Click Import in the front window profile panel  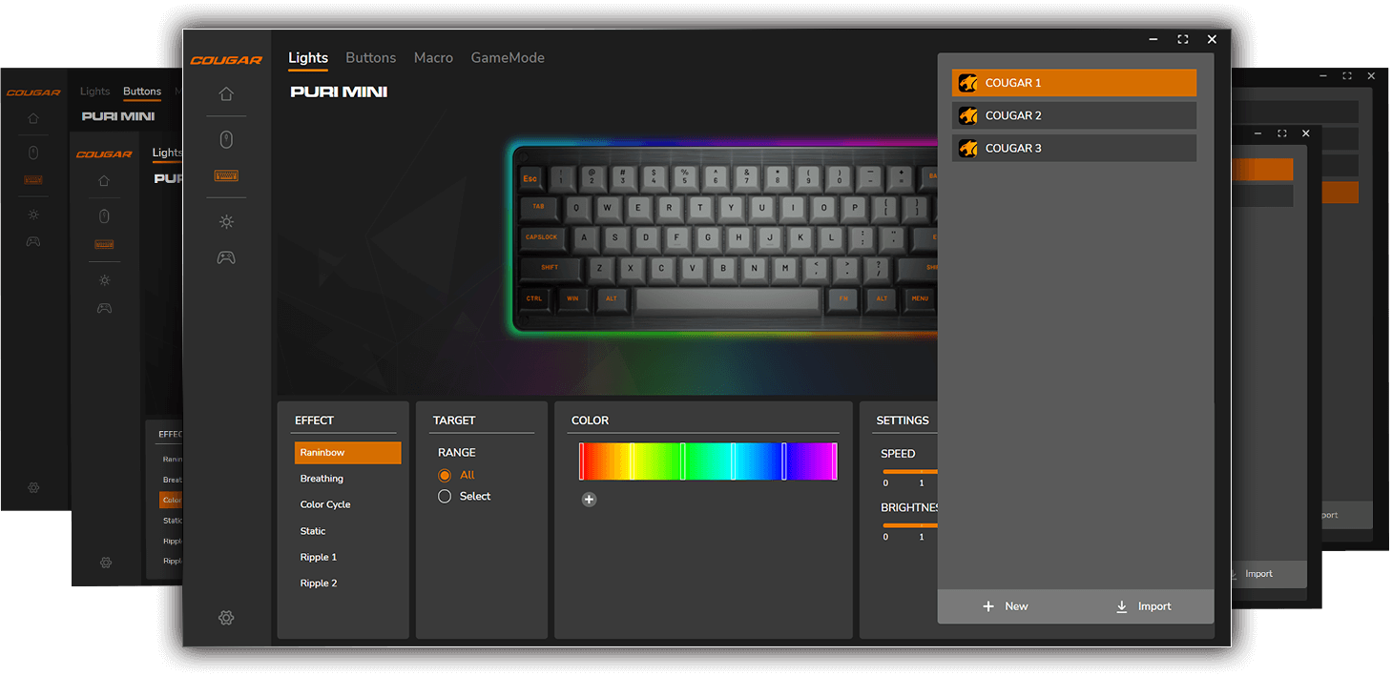click(x=1143, y=606)
